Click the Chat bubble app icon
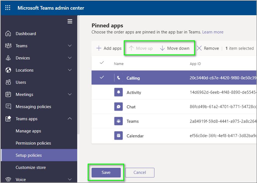This screenshot has width=257, height=183. 119,107
